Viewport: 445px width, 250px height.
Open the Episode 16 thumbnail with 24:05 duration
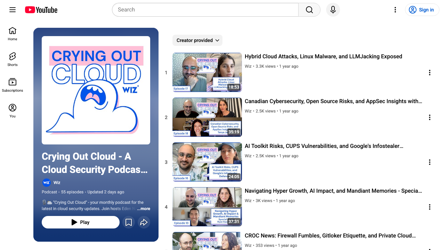[207, 162]
